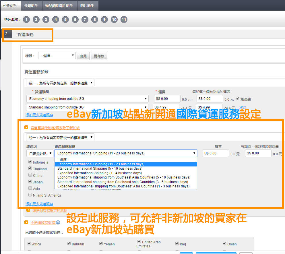Click the 應用 button
The height and width of the screenshot is (254, 285).
[83, 56]
